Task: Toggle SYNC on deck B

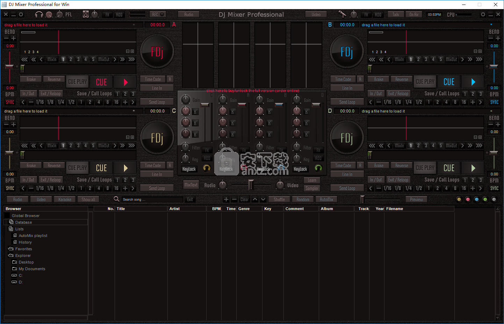Action: (x=494, y=102)
